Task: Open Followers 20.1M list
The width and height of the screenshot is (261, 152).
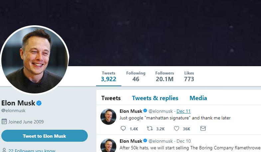Action: pos(165,76)
